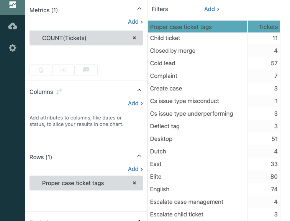Collapse the Rows panel section
Screen dimensions: 290x221
pos(139,156)
